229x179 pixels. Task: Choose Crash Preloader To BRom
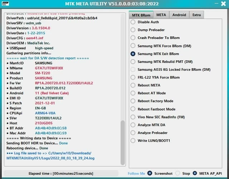click(133, 38)
